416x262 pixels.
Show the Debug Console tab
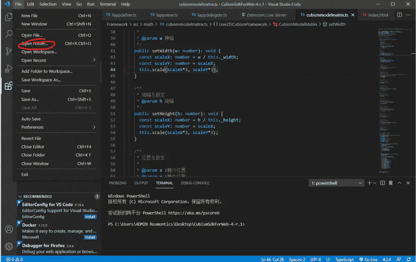[195, 183]
